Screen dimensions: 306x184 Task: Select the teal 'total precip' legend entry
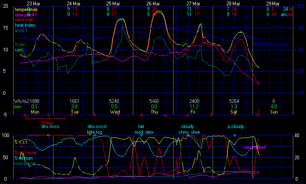[25, 164]
